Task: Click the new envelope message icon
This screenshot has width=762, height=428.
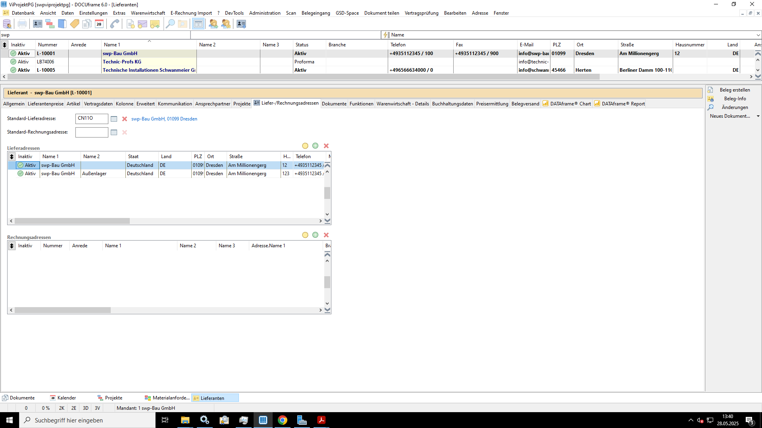Action: (142, 24)
